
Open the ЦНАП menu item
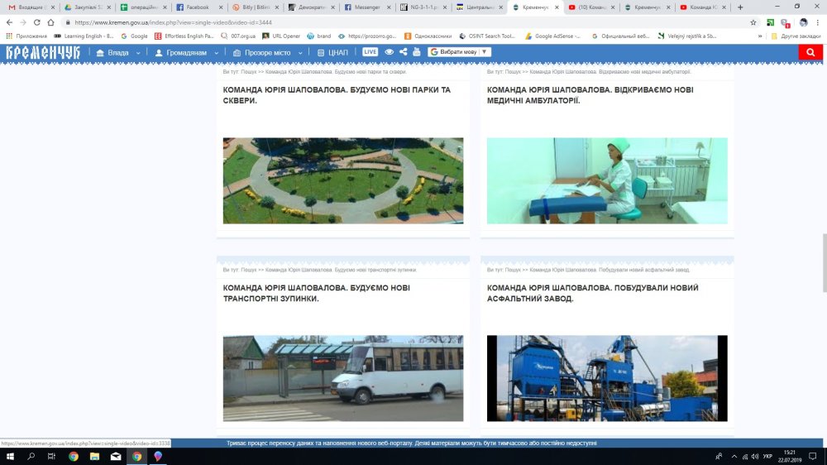(x=332, y=52)
